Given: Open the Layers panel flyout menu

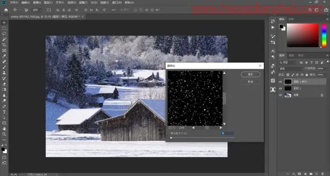Looking at the screenshot, I should point(327,55).
